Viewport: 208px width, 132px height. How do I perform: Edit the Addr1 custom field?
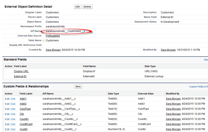click(x=7, y=99)
